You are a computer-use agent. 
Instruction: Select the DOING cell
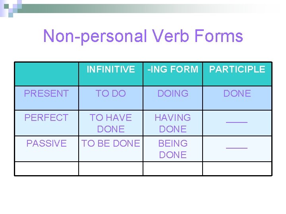(172, 94)
